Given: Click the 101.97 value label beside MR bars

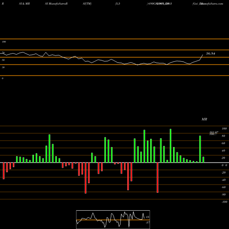Looking at the screenshot, I should 214,132.
